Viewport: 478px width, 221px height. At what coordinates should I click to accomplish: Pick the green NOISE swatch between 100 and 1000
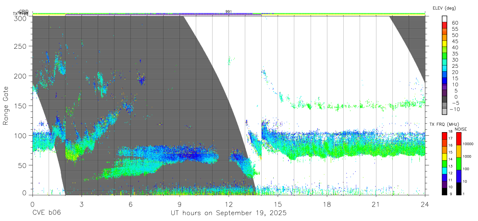(459, 163)
